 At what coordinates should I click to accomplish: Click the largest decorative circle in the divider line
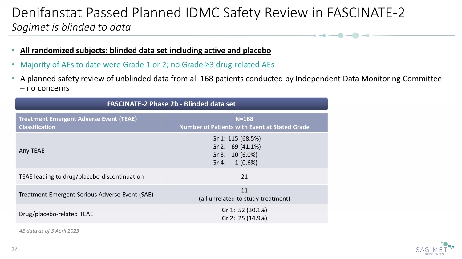click(x=355, y=36)
